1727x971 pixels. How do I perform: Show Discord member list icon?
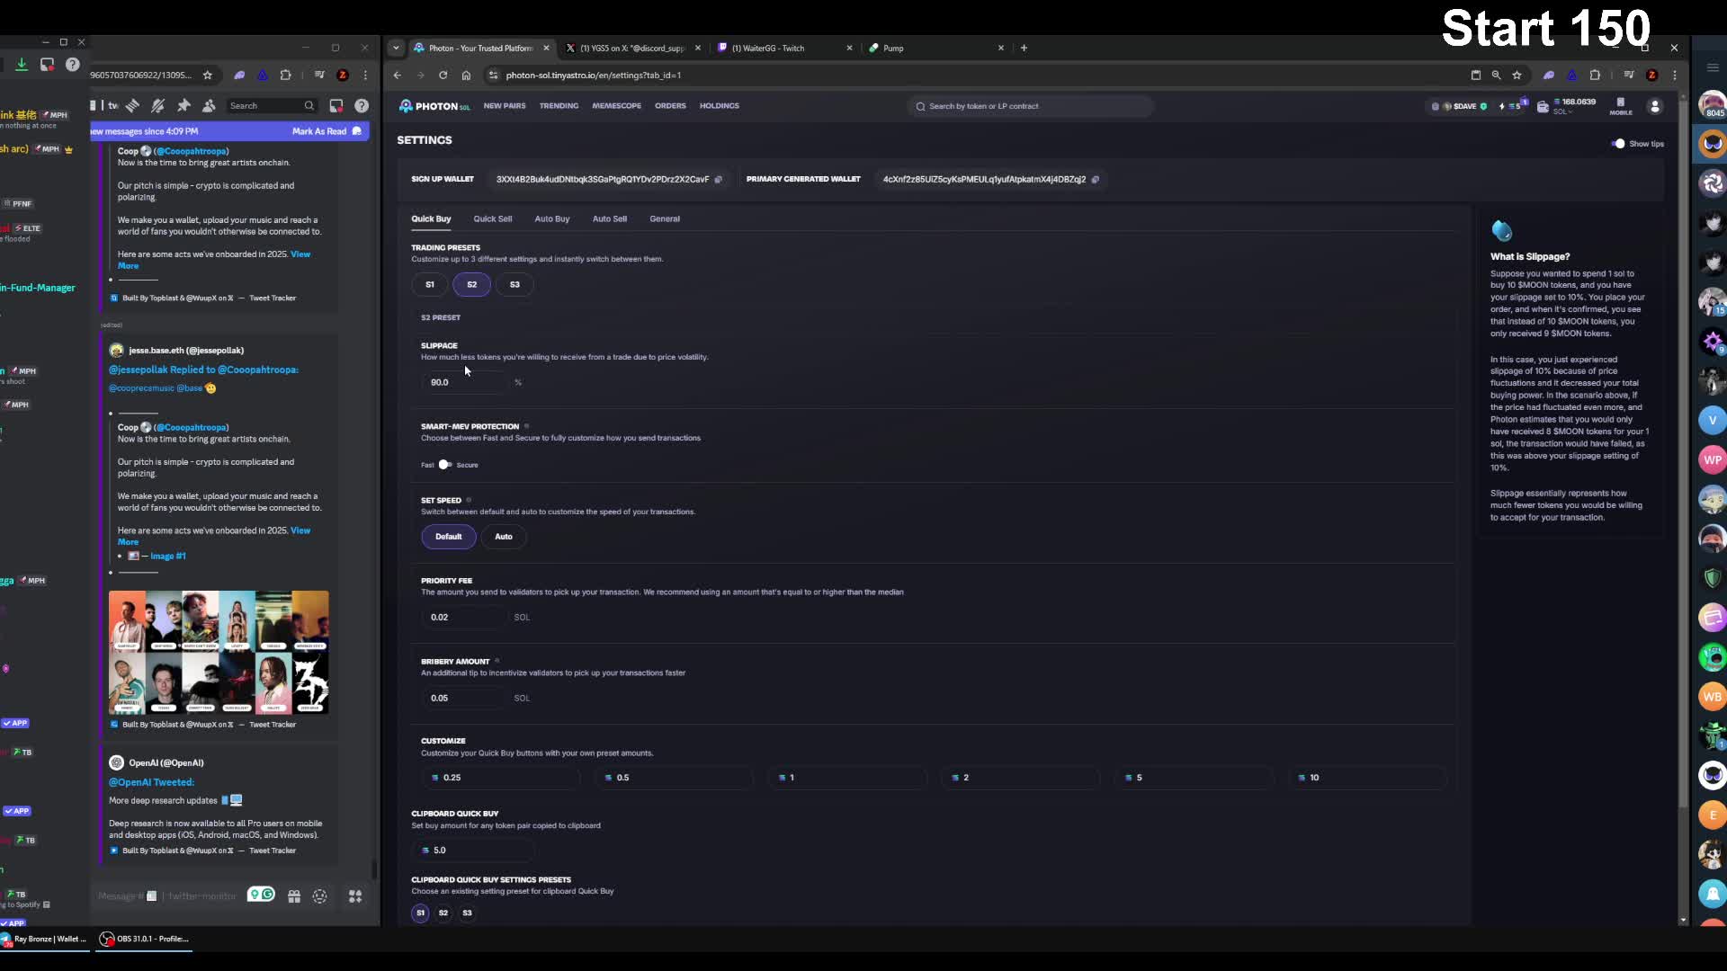click(x=209, y=106)
